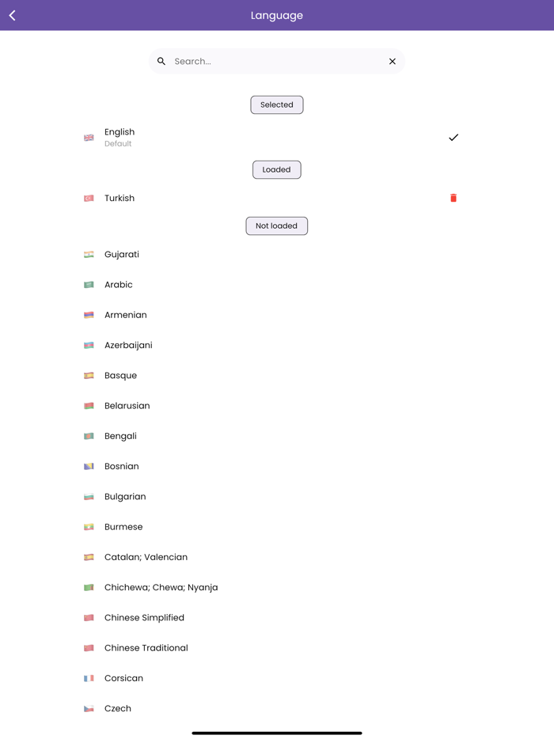The width and height of the screenshot is (554, 739).
Task: Select the Bulgarian language row
Action: pos(125,496)
